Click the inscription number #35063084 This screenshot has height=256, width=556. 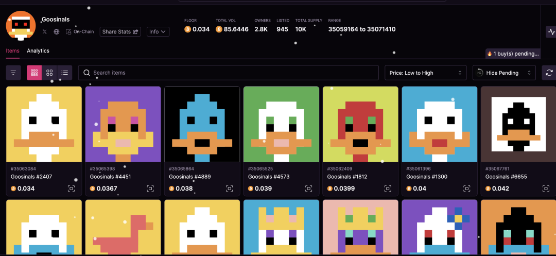click(x=23, y=169)
